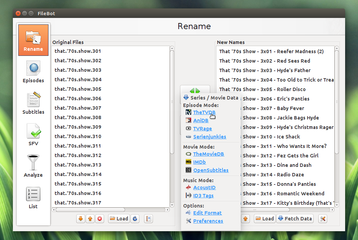The height and width of the screenshot is (240, 358).
Task: Select Serienjunkies episode source
Action: (210, 137)
